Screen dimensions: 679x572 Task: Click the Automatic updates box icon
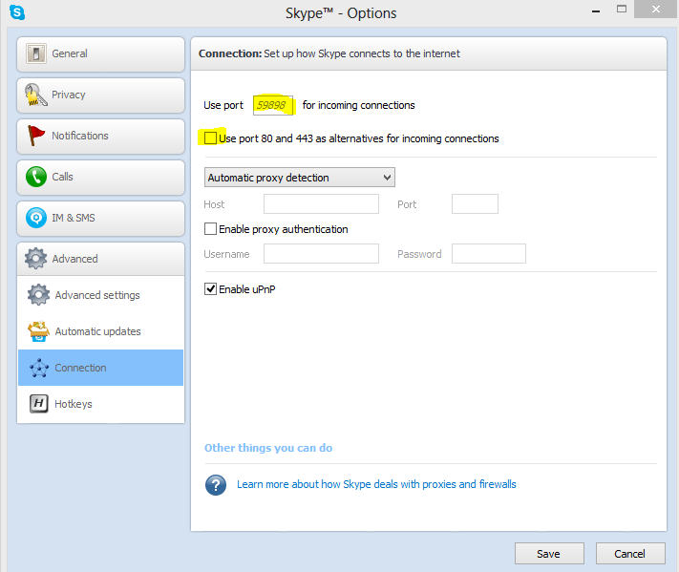tap(38, 331)
